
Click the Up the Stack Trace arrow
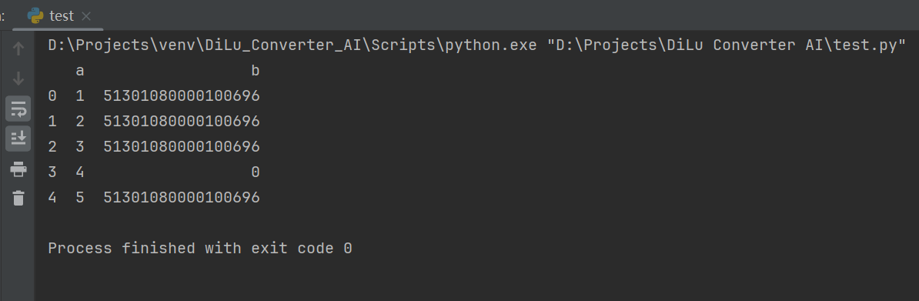coord(18,48)
